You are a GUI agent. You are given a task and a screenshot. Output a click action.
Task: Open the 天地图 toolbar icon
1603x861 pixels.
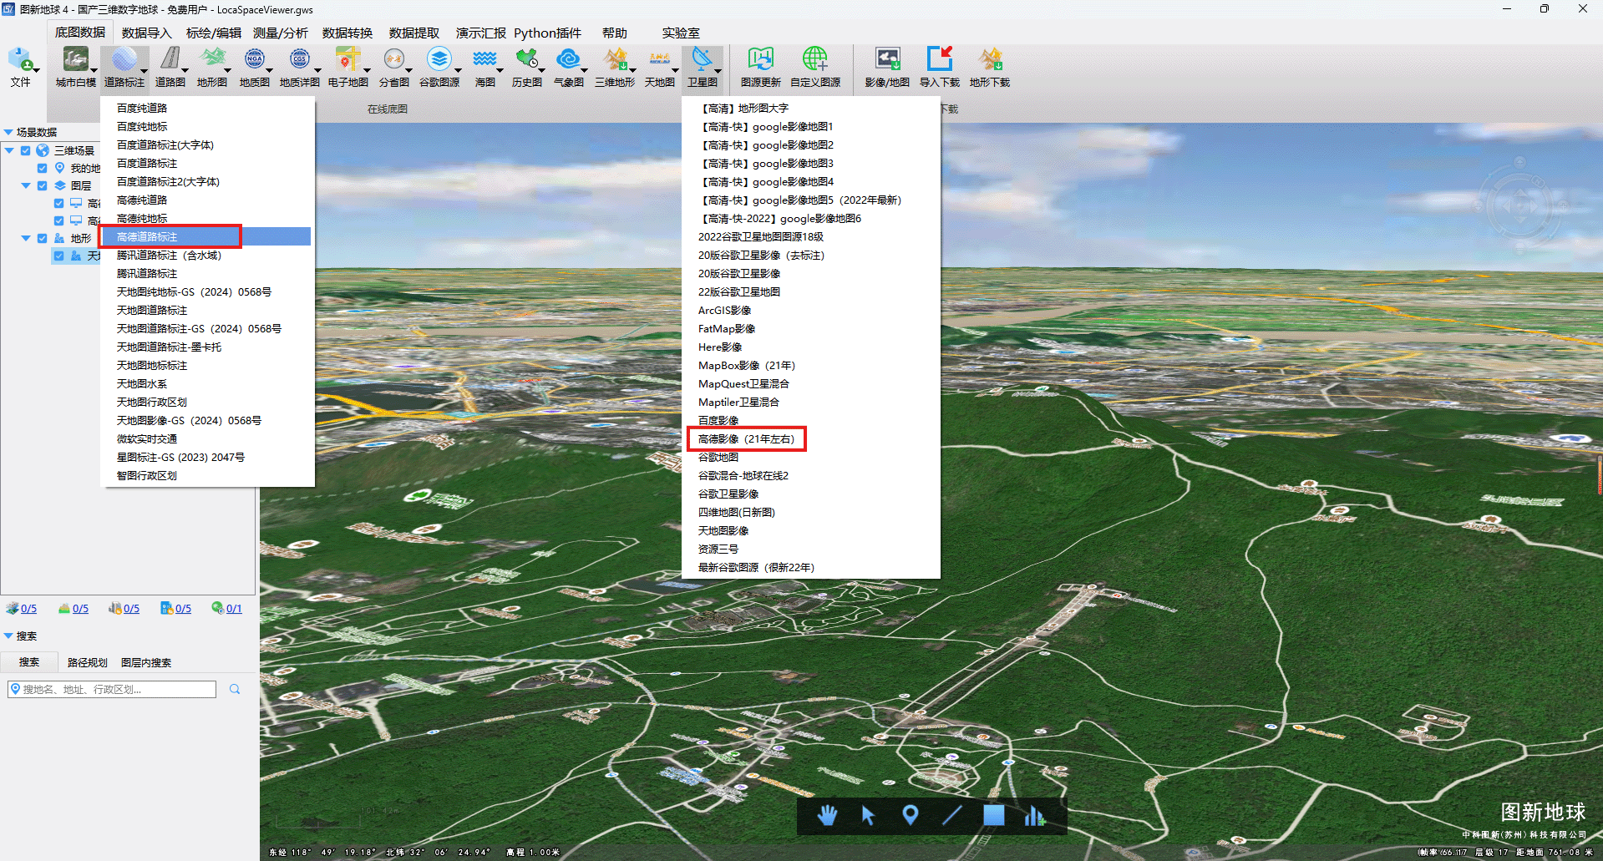click(x=659, y=59)
